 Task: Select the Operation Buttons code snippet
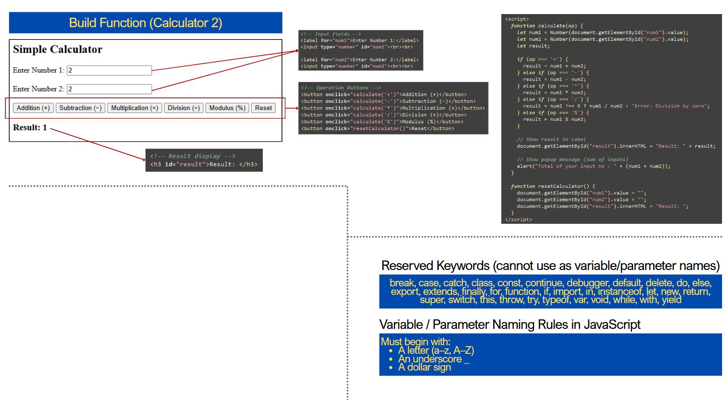[x=393, y=108]
